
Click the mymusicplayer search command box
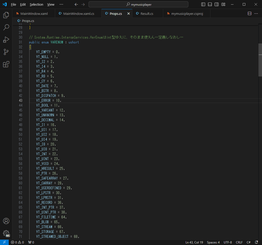tap(138, 5)
